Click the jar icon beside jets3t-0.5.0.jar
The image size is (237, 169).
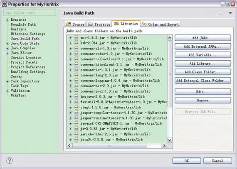click(77, 139)
